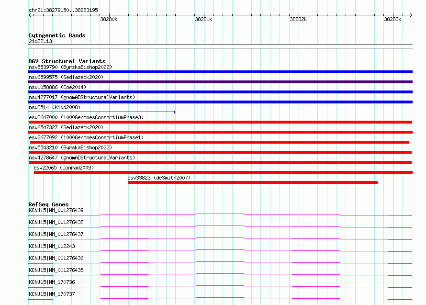Viewport: 426px width, 305px height.
Task: Click the nsv1058886 (Coe2014) label
Action: 57,87
